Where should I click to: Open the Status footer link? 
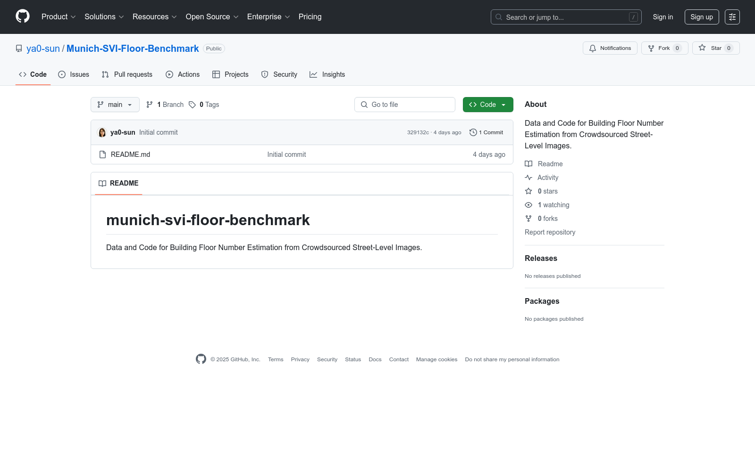coord(353,359)
